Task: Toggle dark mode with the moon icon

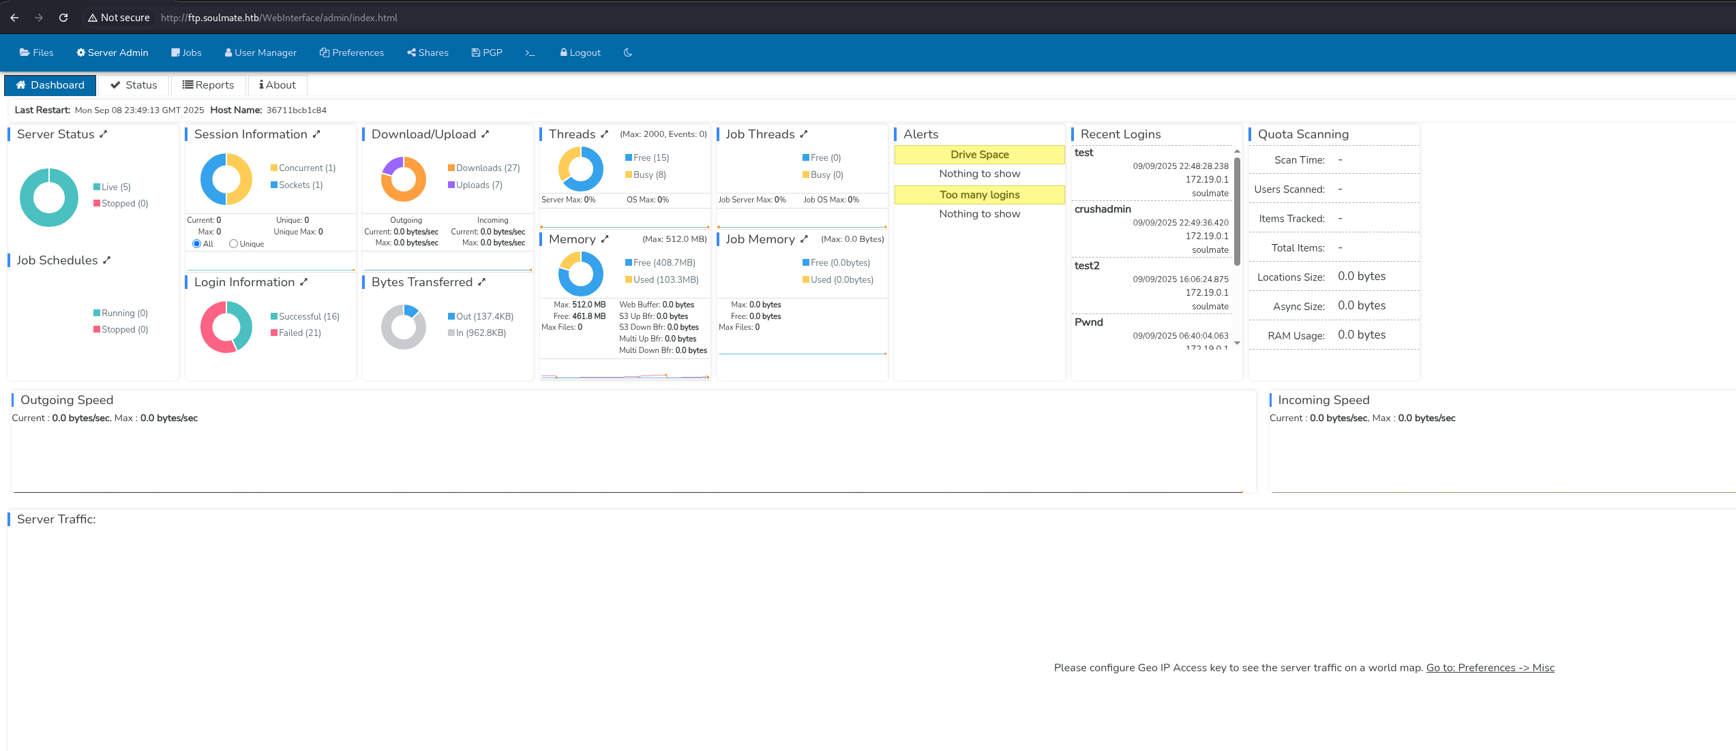Action: click(627, 52)
